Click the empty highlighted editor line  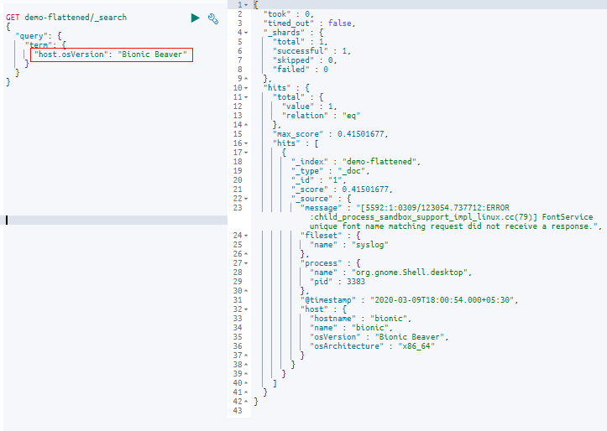pos(115,220)
